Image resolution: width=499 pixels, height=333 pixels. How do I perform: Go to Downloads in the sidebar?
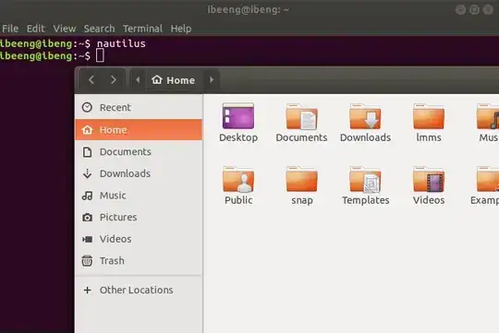[139, 173]
